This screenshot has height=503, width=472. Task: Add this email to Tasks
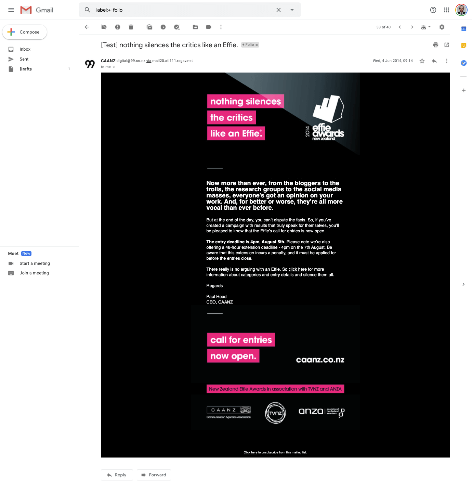click(x=177, y=27)
